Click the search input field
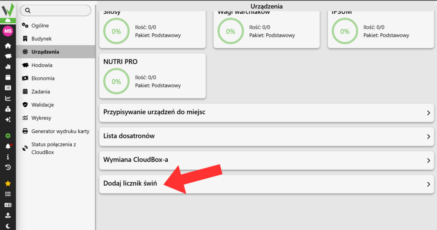Screen dimensions: 437x230 (x=55, y=10)
